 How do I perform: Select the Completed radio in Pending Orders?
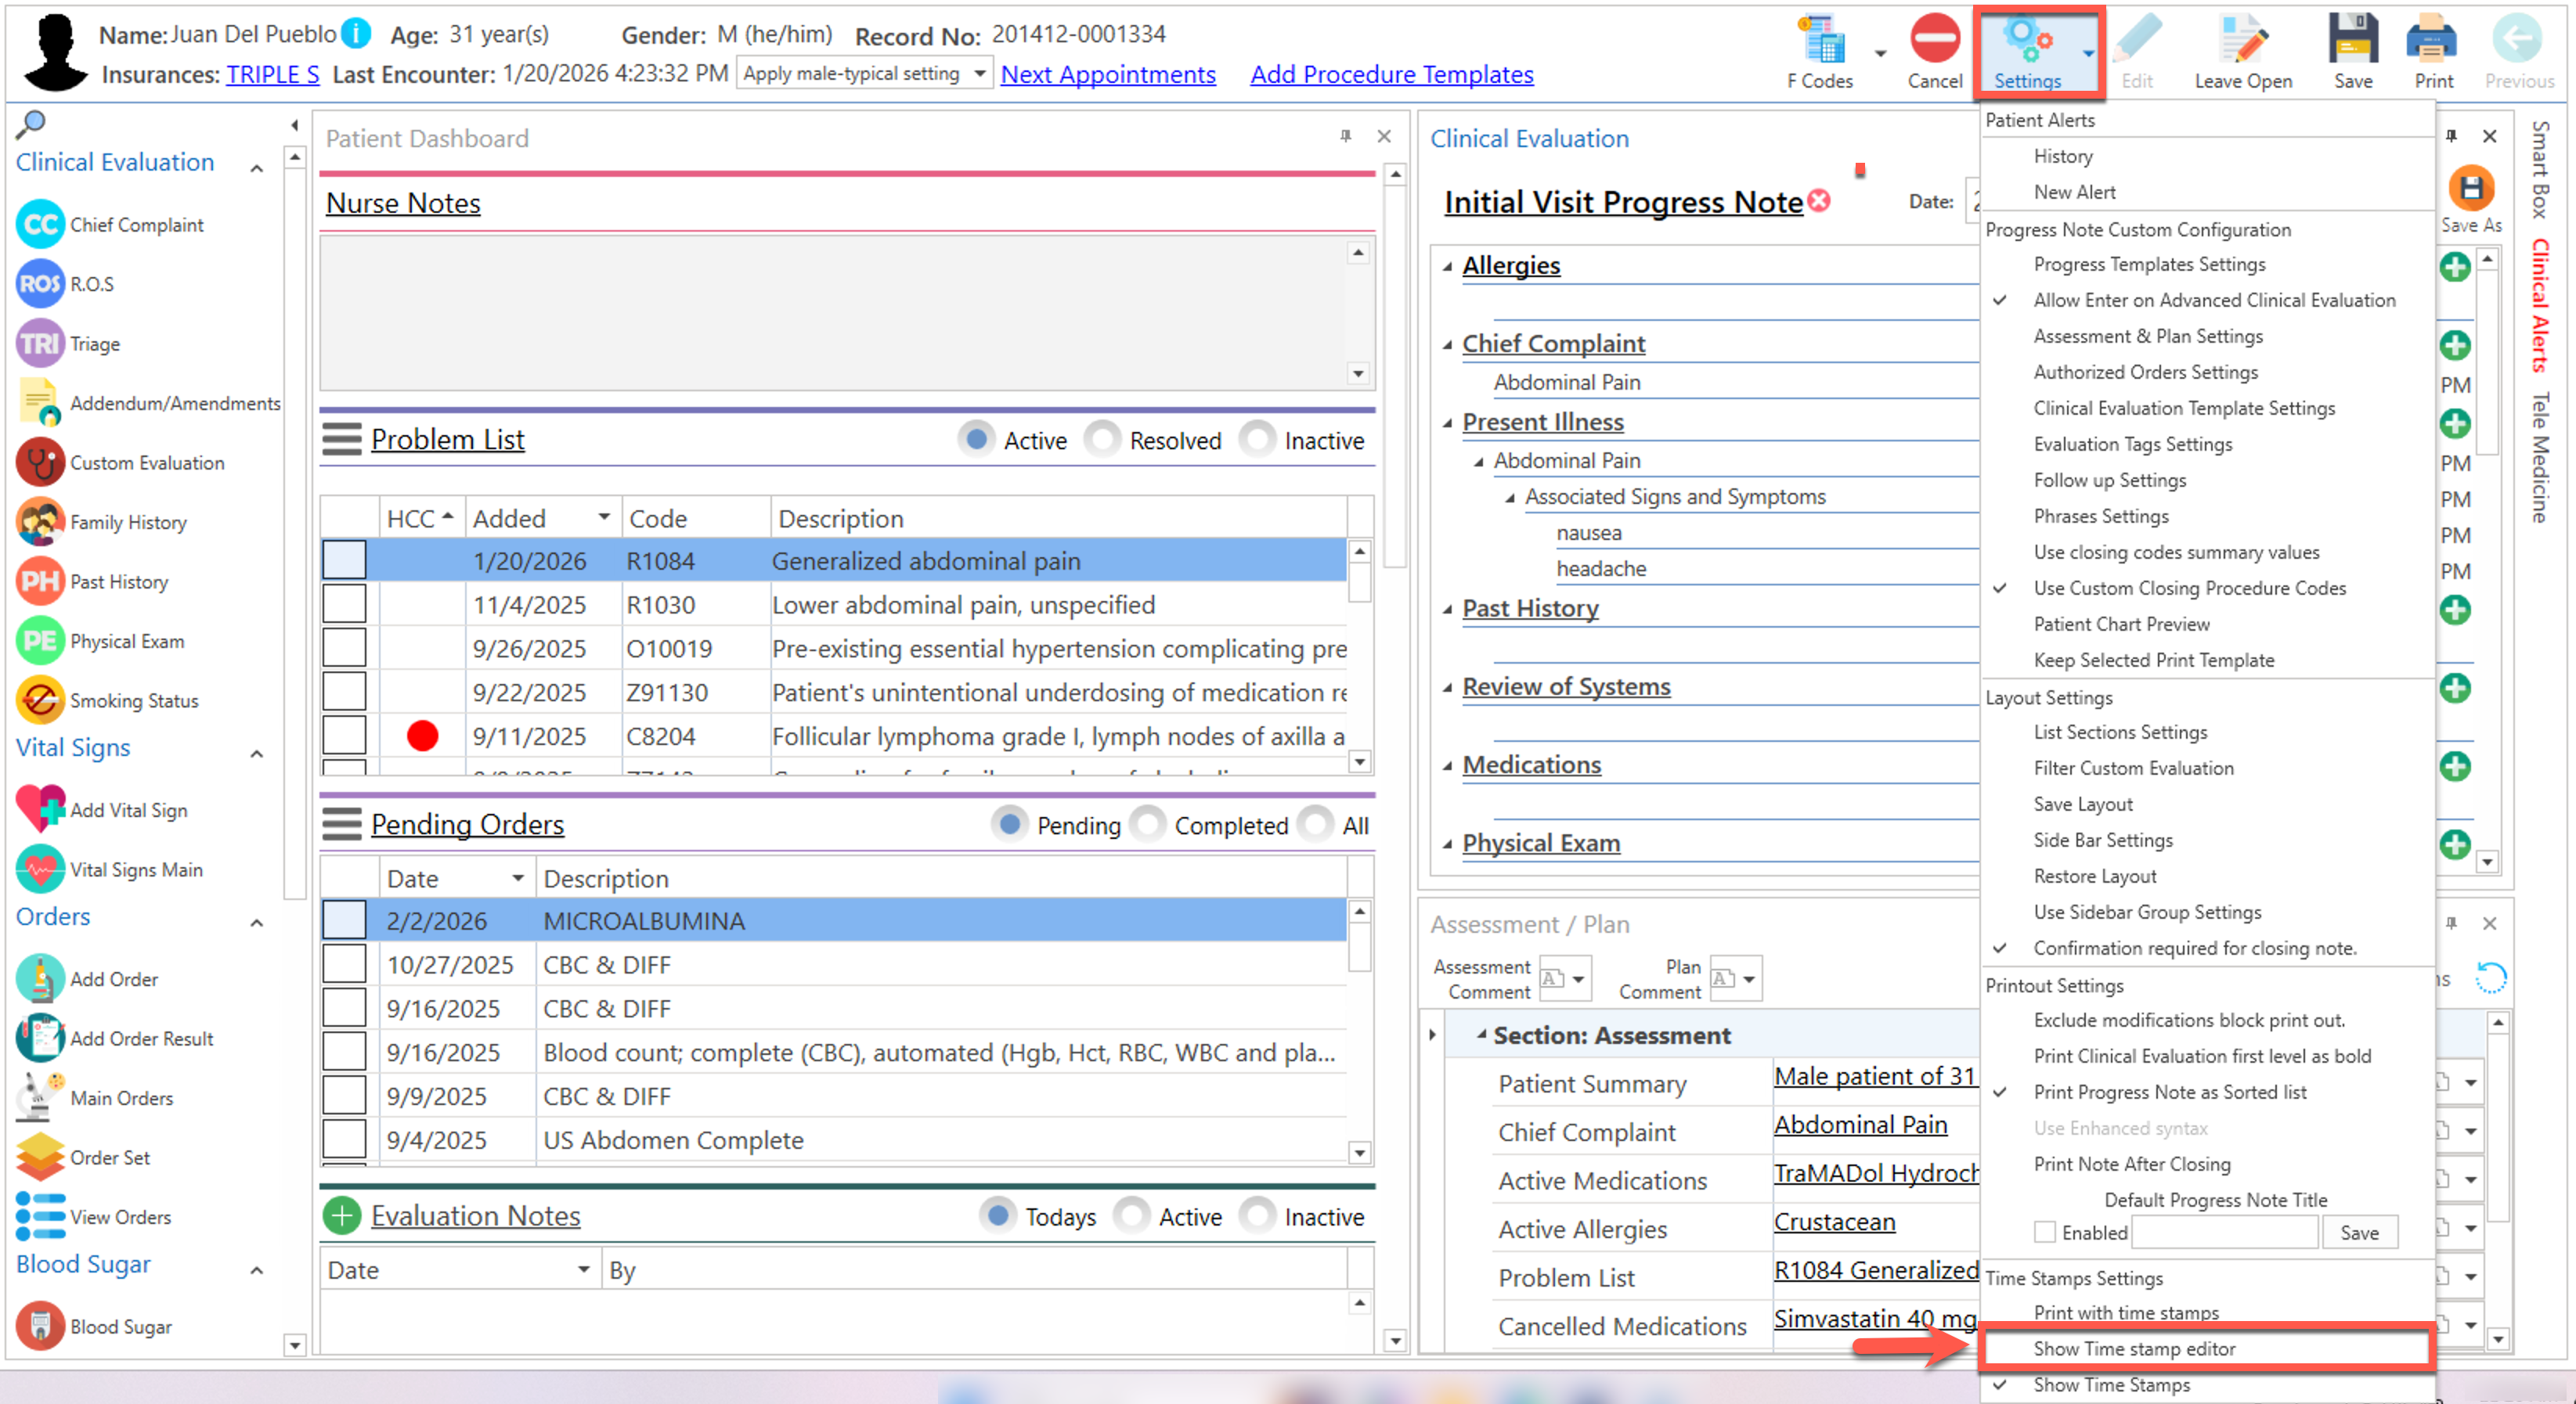[x=1148, y=824]
